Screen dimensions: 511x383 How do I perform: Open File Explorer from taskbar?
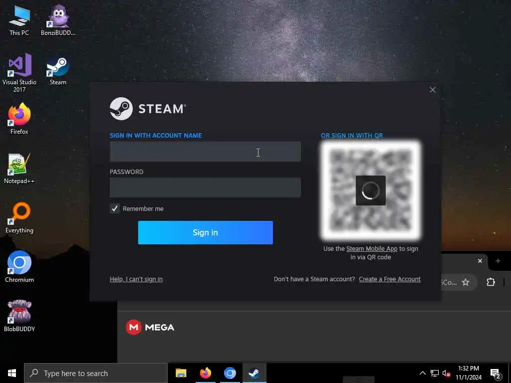(x=181, y=373)
